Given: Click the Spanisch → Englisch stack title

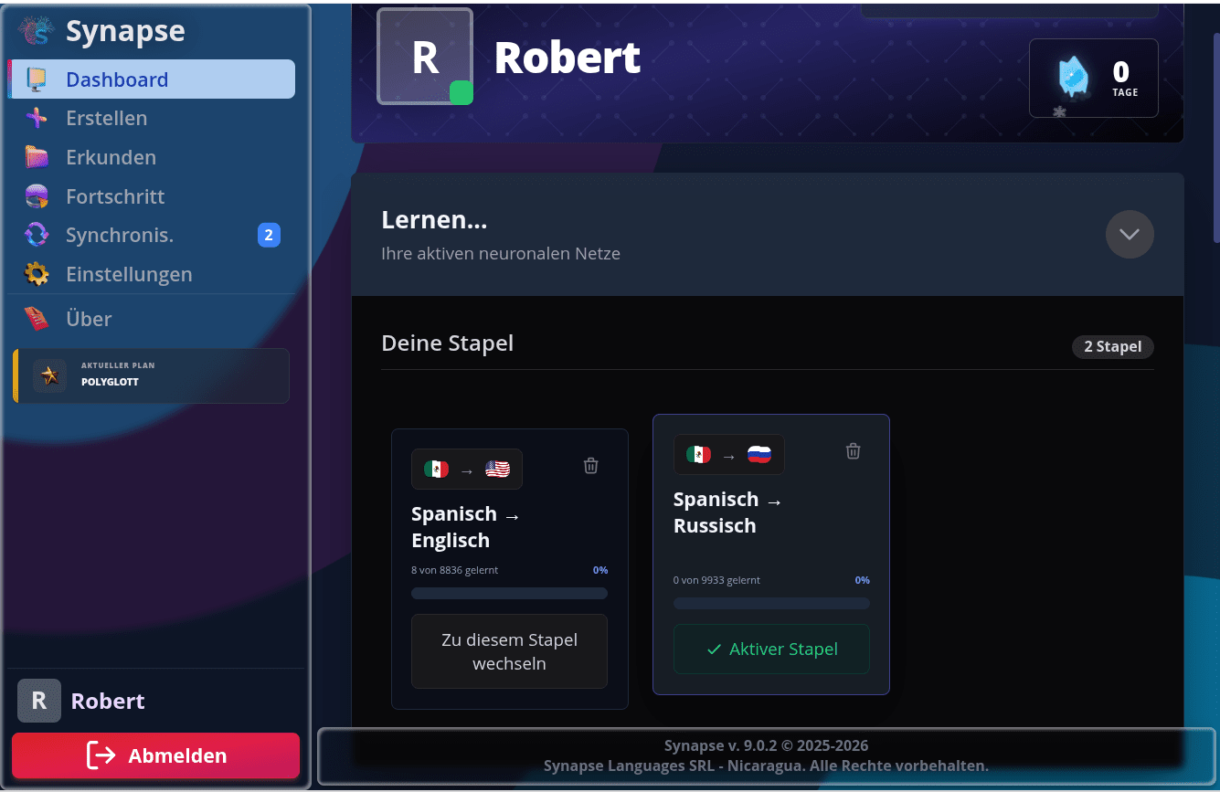Looking at the screenshot, I should [466, 527].
